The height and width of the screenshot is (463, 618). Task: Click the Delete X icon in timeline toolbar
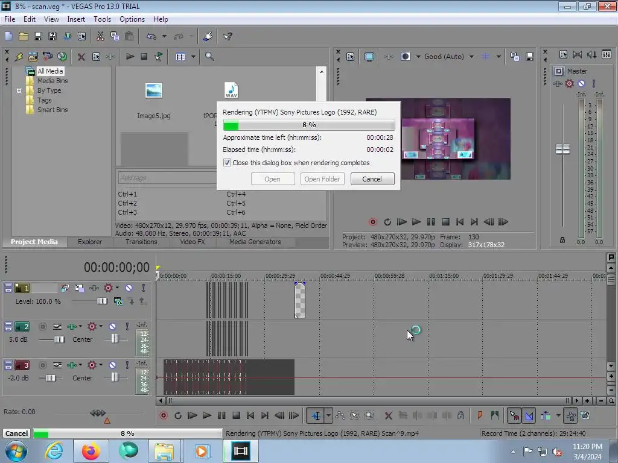[388, 415]
